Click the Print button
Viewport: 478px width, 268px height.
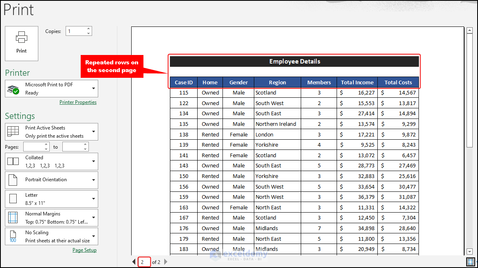21,44
